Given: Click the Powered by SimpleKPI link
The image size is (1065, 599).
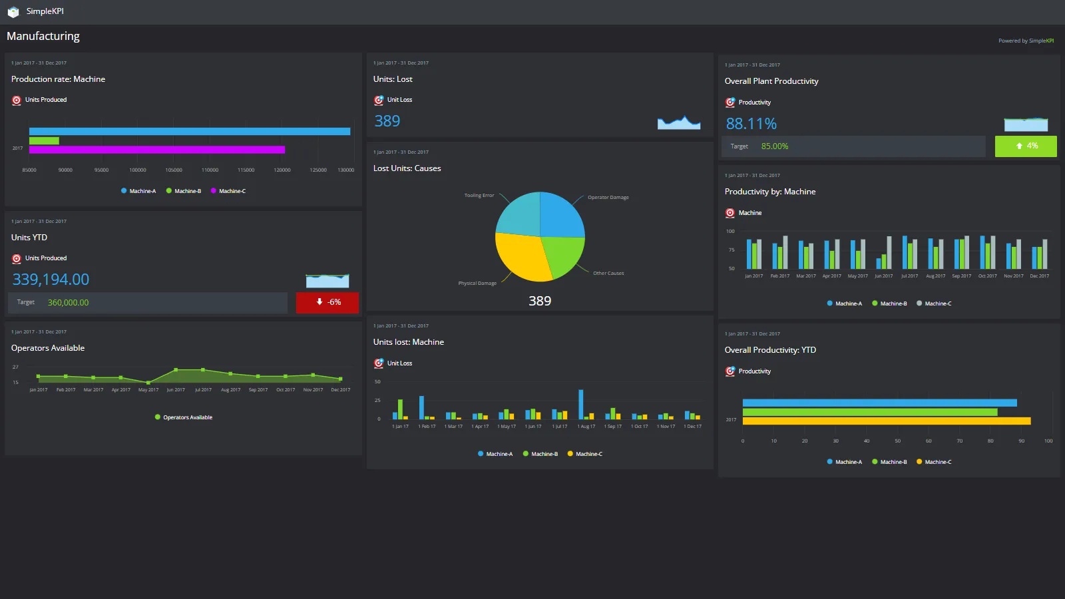Looking at the screenshot, I should (x=1025, y=41).
